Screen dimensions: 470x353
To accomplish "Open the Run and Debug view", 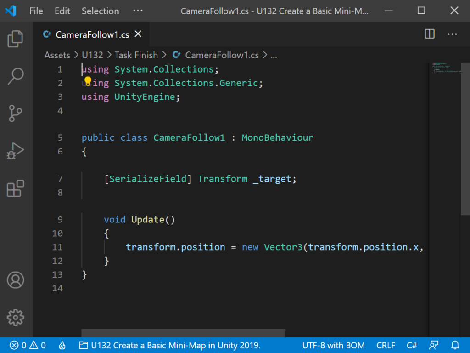I will tap(16, 151).
